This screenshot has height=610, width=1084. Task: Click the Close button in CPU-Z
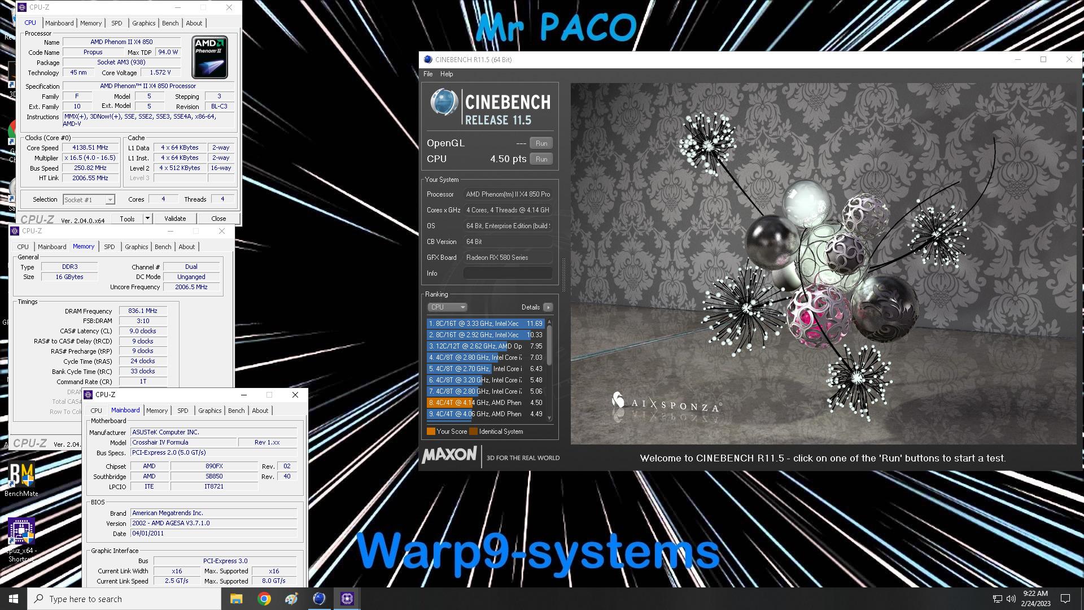pos(218,219)
